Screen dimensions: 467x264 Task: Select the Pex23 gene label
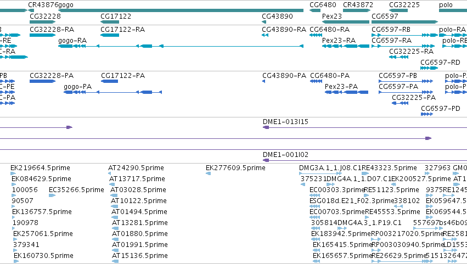[x=332, y=16]
